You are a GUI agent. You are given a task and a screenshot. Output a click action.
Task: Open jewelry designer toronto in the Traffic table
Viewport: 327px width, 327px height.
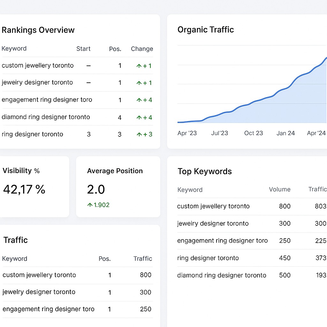[39, 292]
